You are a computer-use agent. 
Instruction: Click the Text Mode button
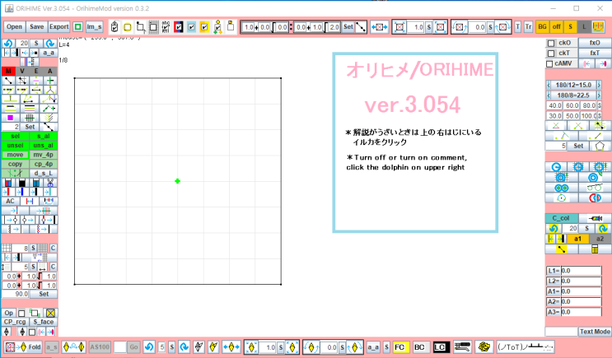click(x=595, y=332)
